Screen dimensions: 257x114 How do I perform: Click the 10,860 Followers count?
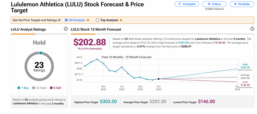pos(214,9)
